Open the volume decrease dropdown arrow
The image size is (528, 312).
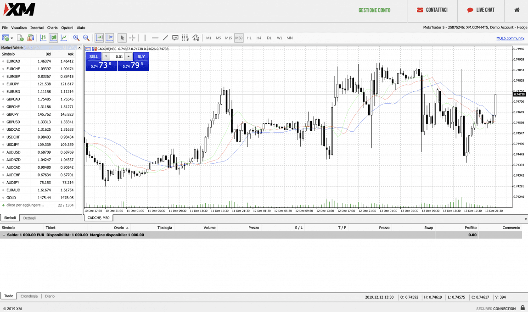106,56
